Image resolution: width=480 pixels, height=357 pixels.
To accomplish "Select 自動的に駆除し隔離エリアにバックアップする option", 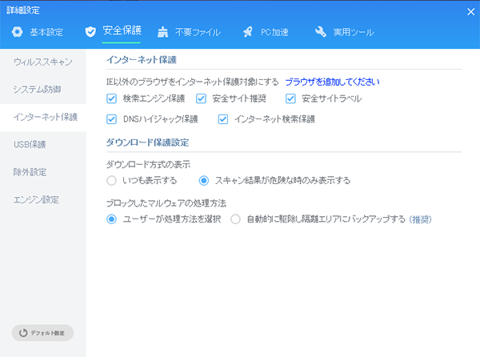I will (x=236, y=219).
